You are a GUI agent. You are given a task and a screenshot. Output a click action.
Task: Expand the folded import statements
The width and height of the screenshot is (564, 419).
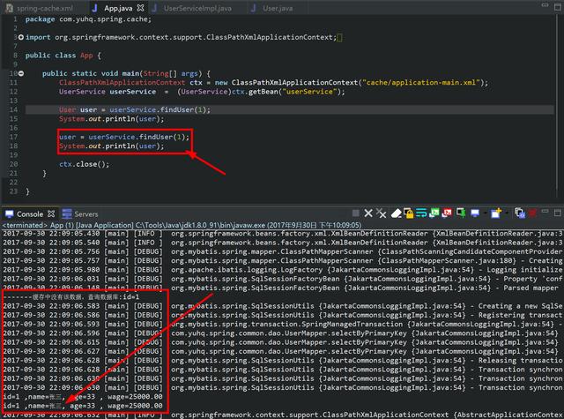point(21,37)
